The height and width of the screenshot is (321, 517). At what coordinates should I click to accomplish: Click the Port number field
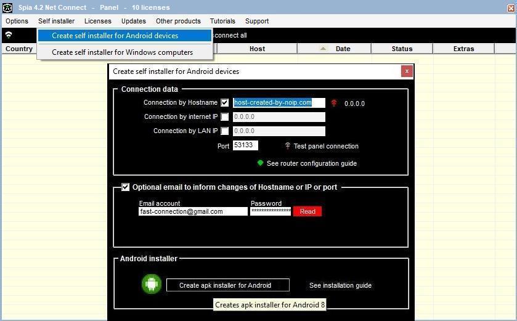tap(245, 145)
